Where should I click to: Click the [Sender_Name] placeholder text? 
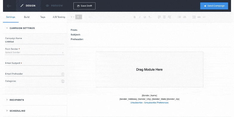point(149,96)
